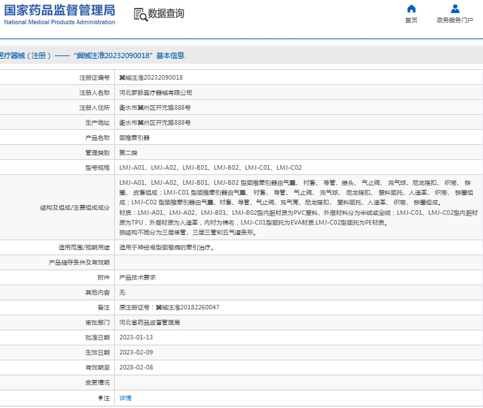Click the model list LMJ-A01 to LMJ-C02
This screenshot has height=408, width=483.
point(210,168)
